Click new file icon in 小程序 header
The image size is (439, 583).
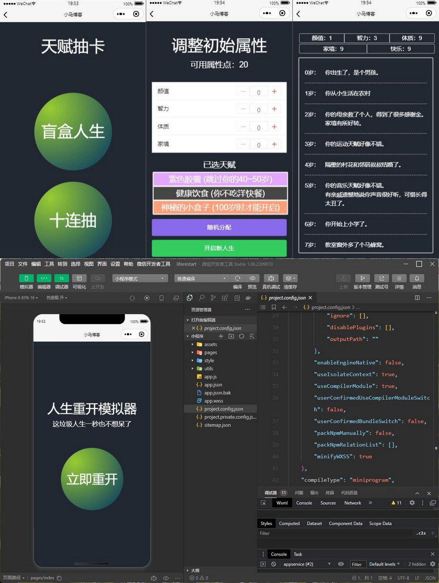(221, 336)
